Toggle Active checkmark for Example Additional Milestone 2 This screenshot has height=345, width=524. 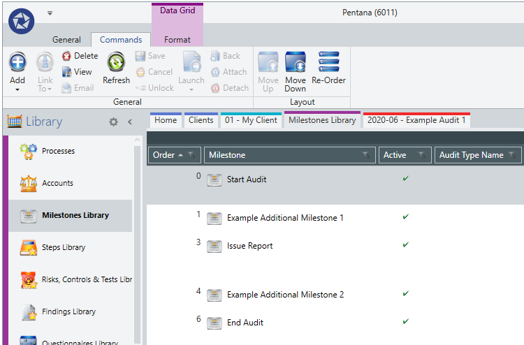405,293
